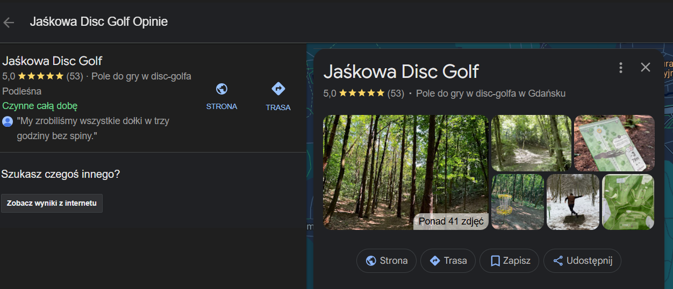Open the yellow disc golf basket photo
673x289 pixels.
[517, 202]
